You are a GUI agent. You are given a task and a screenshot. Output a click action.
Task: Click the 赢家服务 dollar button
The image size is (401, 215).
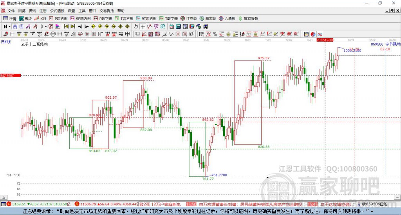point(248,19)
